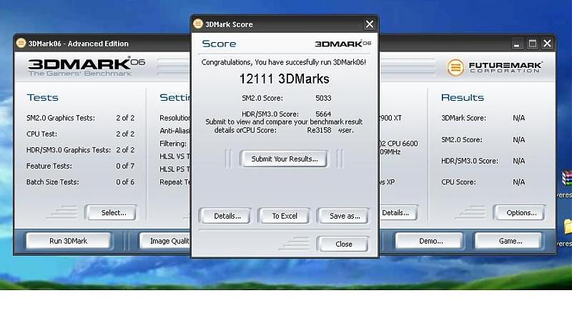This screenshot has height=328, width=572.
Task: Click the '3DMark Score:' results label
Action: click(x=463, y=118)
